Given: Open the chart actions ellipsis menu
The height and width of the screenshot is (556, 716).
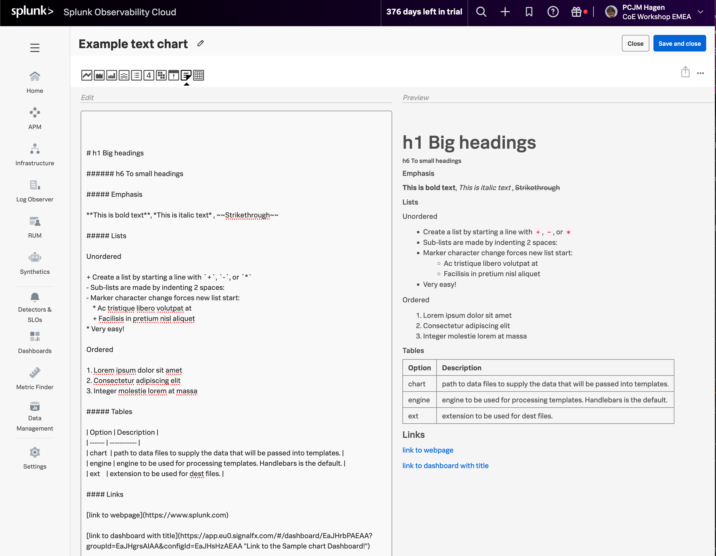Looking at the screenshot, I should click(700, 73).
